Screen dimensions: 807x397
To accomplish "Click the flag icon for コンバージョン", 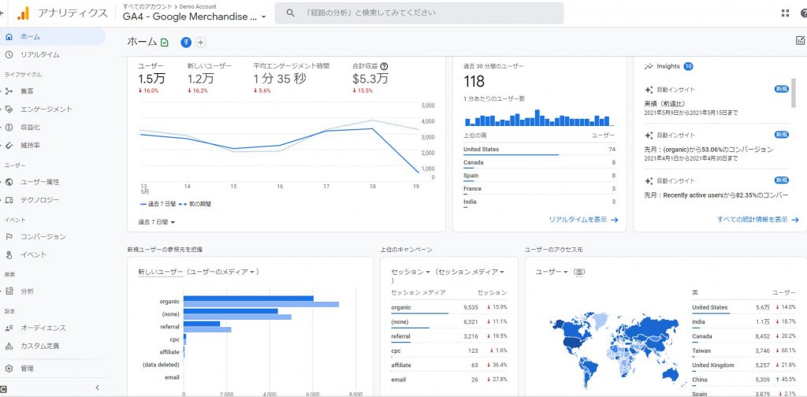I will [9, 236].
